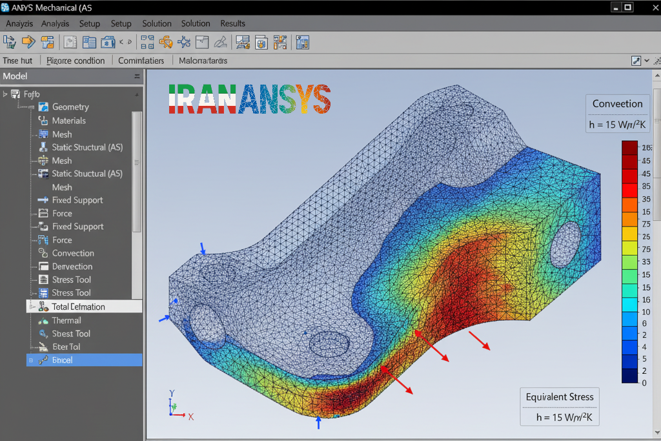
Task: Click the XY coordinate triad in the viewport
Action: [x=181, y=405]
